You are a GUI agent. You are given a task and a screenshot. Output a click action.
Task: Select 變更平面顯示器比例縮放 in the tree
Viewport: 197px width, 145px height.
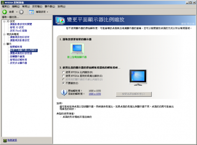tap(24, 50)
